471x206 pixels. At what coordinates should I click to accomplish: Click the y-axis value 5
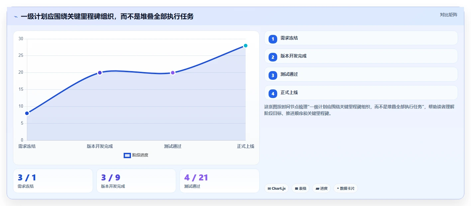tap(22, 123)
